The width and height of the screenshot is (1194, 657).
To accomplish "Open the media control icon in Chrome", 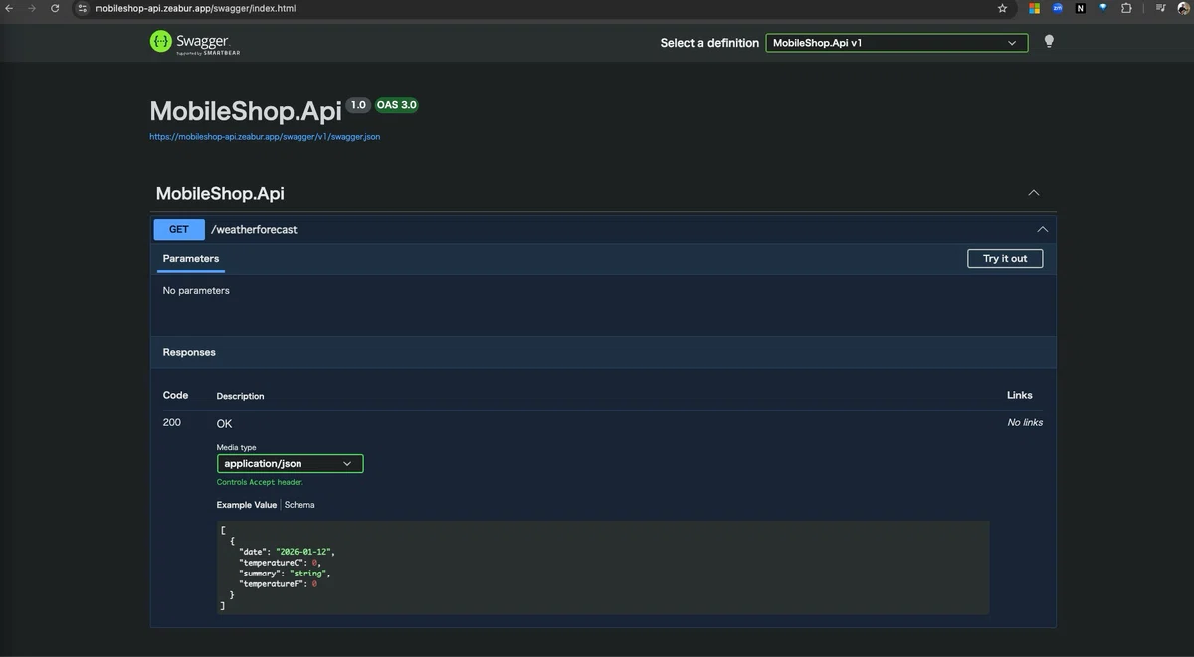I will click(x=1160, y=8).
